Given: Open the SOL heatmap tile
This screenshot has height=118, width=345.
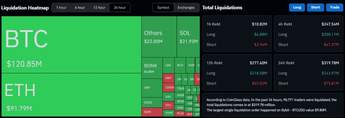Looking at the screenshot, I should [x=188, y=37].
